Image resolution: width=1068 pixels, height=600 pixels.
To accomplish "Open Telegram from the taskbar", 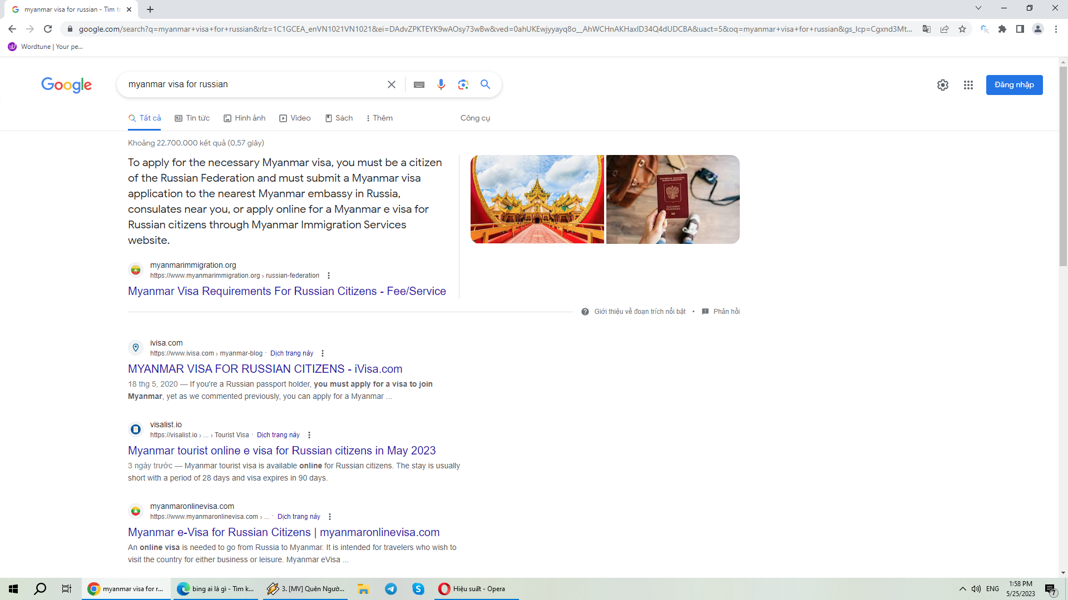I will click(391, 589).
